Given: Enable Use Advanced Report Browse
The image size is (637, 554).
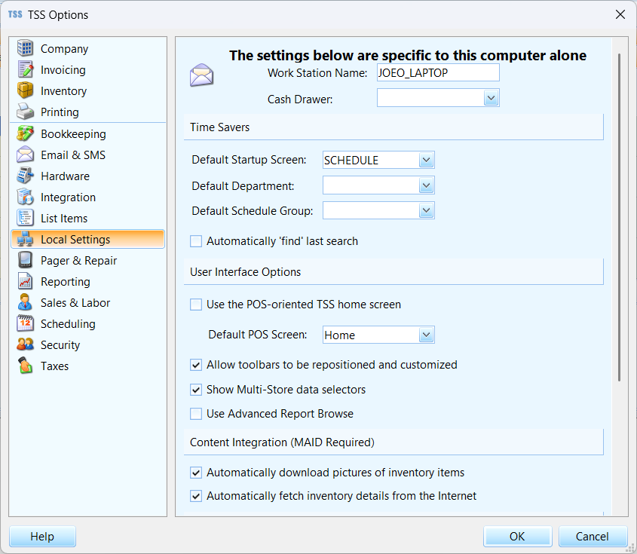Looking at the screenshot, I should [x=196, y=414].
